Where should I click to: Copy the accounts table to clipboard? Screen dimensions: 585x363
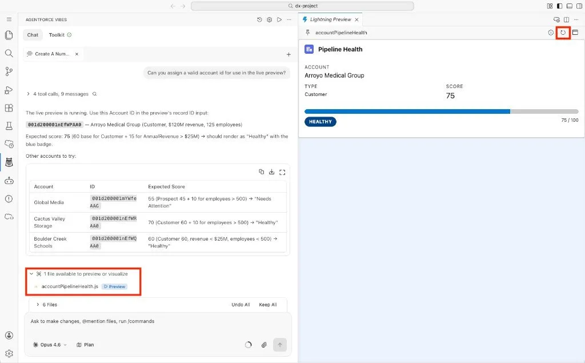click(x=262, y=172)
